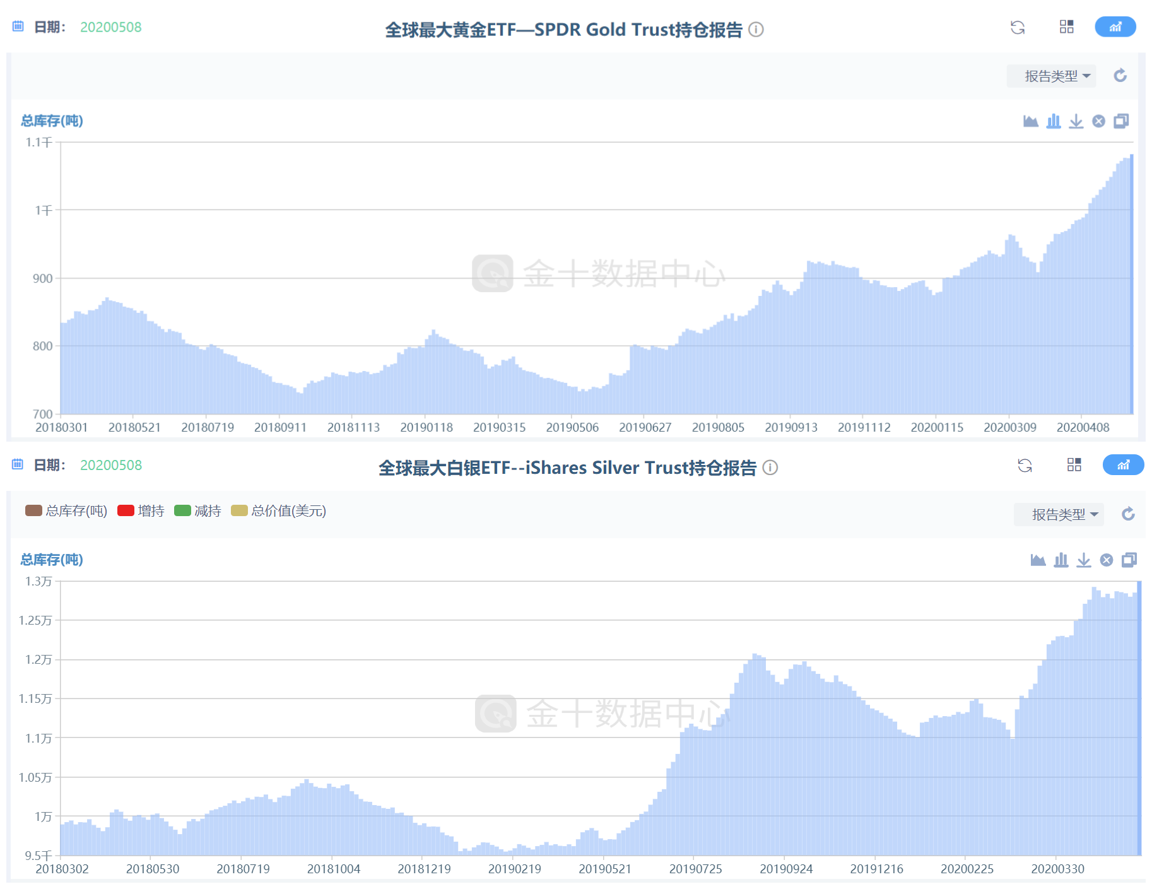
Task: Toggle 总库存(吨) legend series
Action: click(x=66, y=510)
